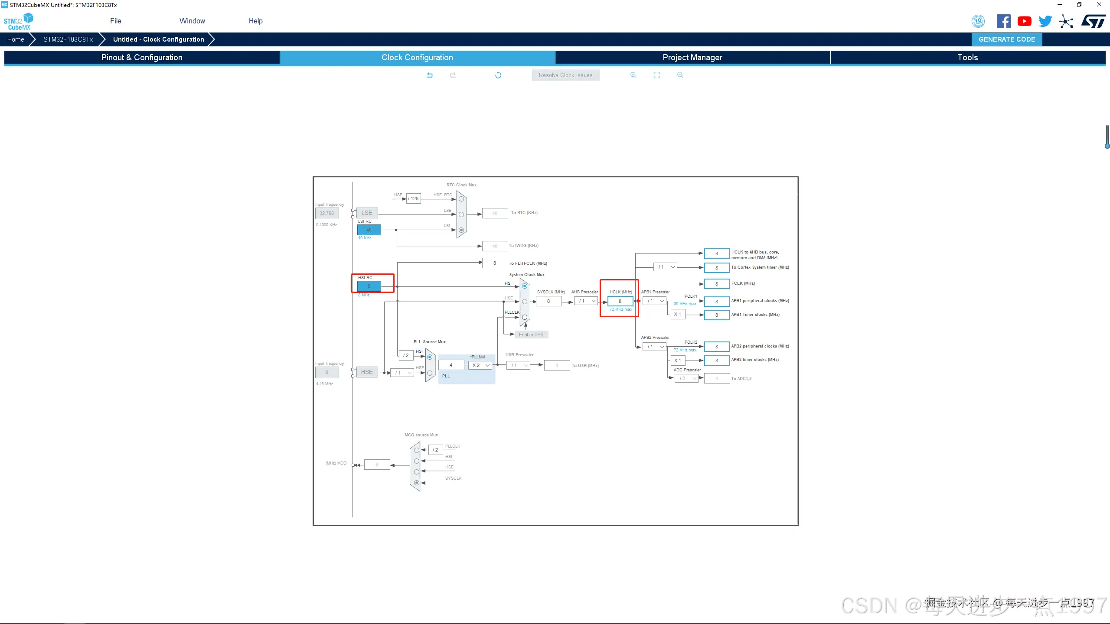Open the AHB Prescaler dropdown
Viewport: 1110px width, 624px height.
pos(586,301)
